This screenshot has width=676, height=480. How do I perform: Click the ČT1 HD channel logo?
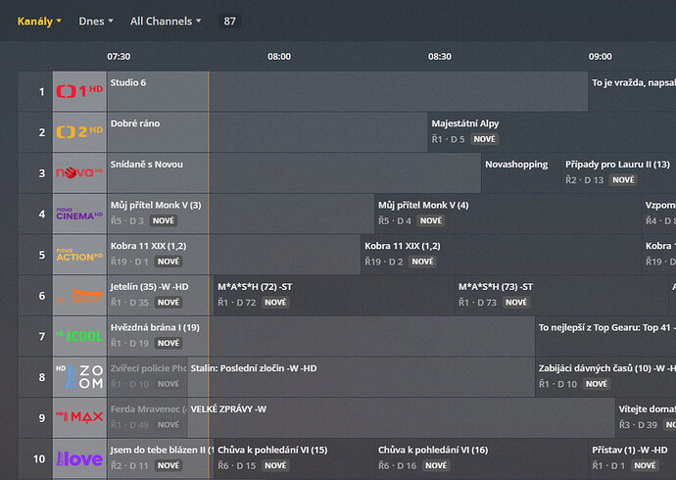[79, 91]
